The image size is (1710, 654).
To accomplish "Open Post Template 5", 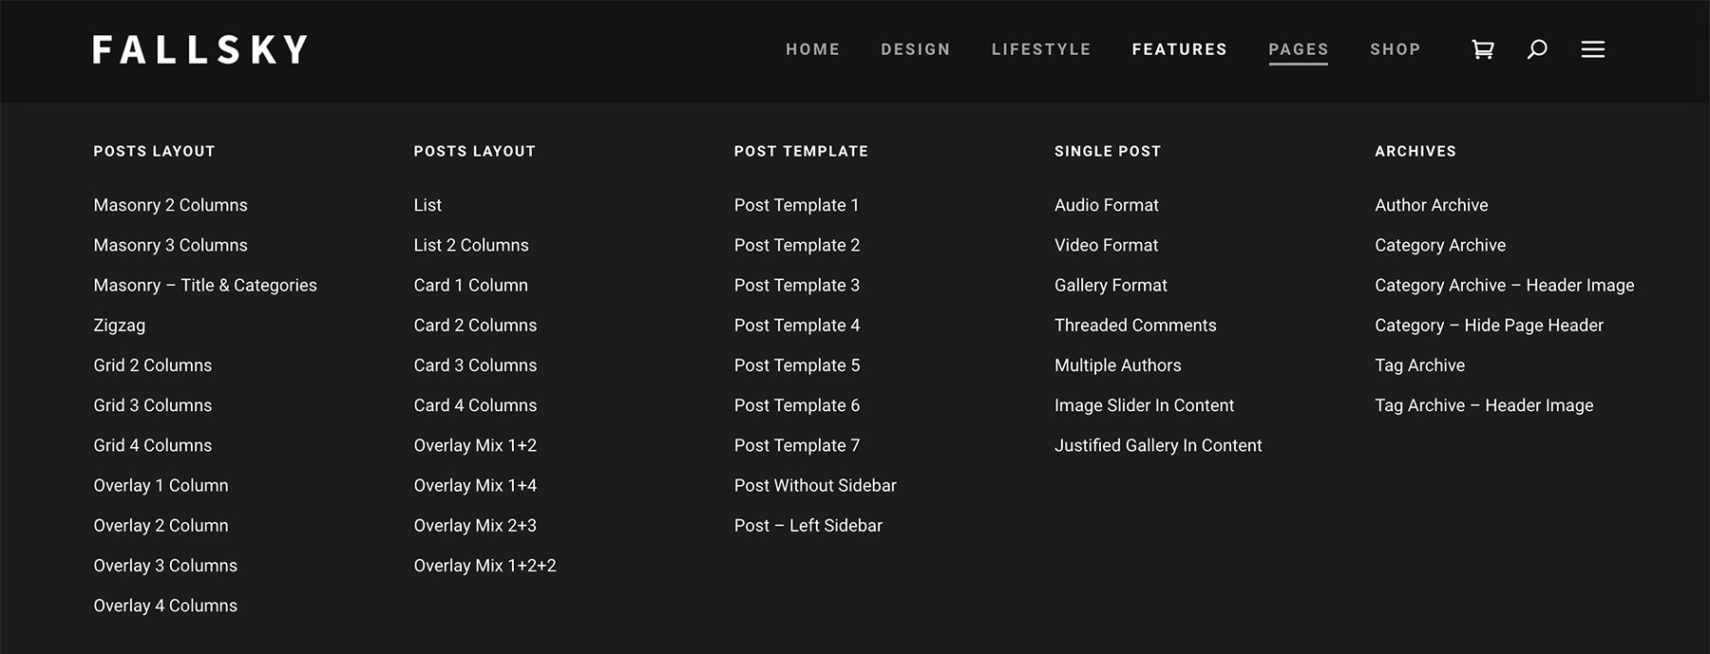I will pos(797,364).
